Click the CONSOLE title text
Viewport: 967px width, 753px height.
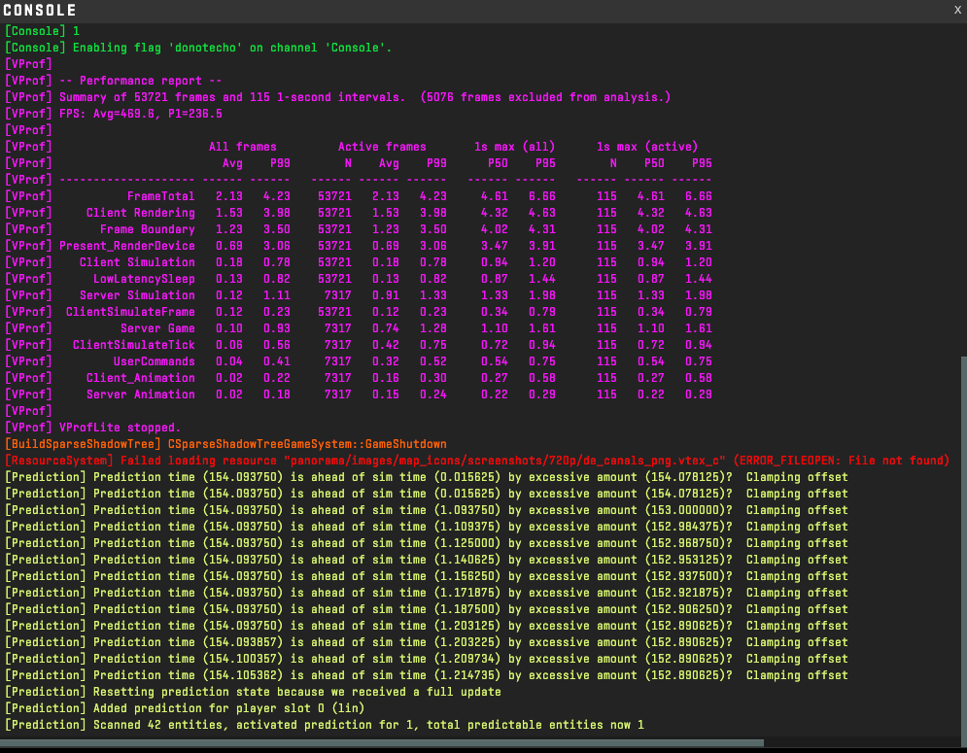(x=40, y=11)
